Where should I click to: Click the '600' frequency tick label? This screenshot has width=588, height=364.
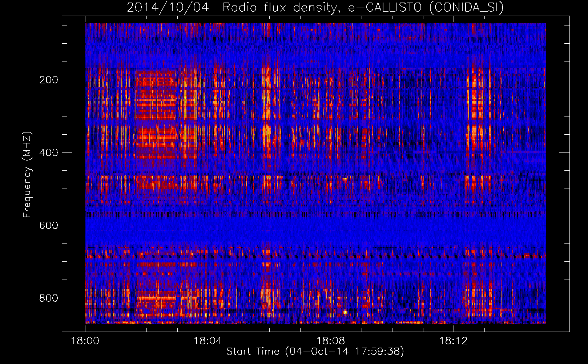point(49,226)
